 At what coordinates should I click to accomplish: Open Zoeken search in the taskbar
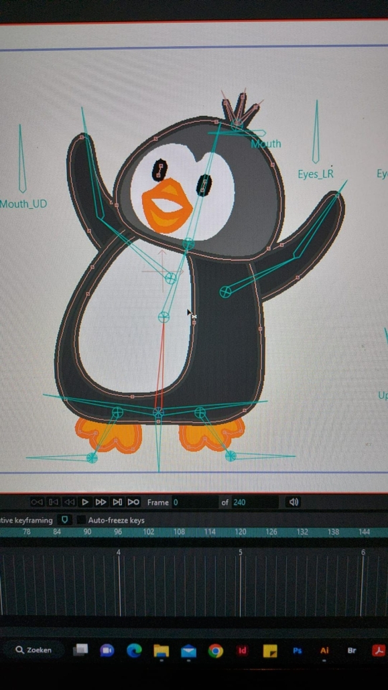(34, 650)
